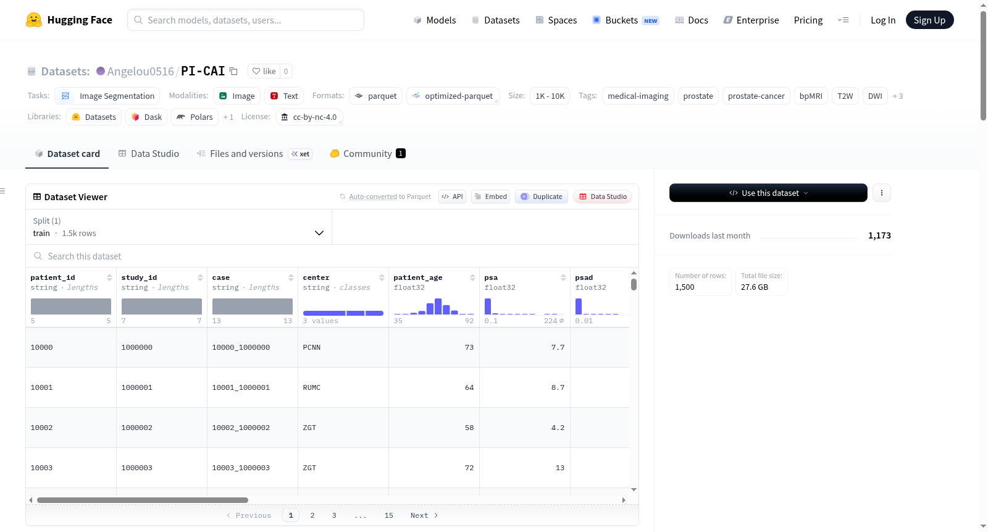Click the table vertical scrollbar thumb
The image size is (988, 532).
(634, 284)
